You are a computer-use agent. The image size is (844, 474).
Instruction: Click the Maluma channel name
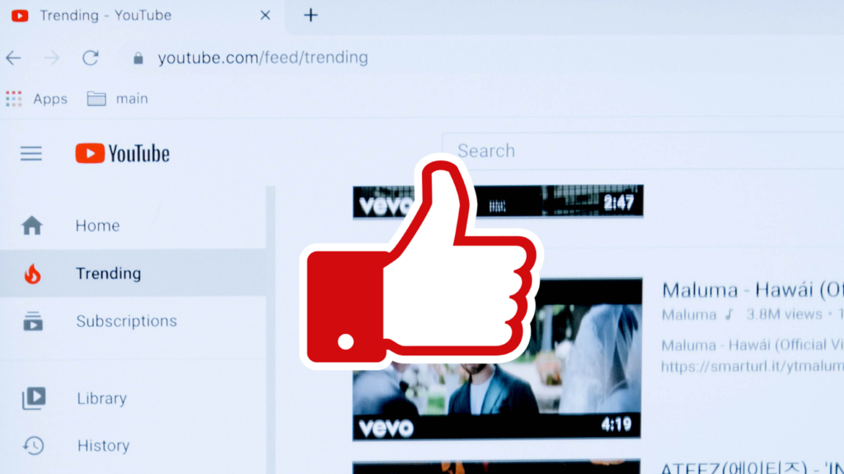(689, 315)
